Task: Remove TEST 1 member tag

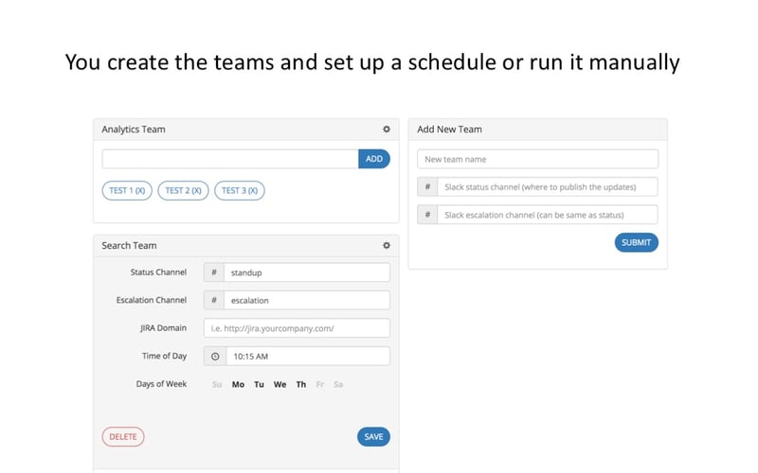Action: 139,191
